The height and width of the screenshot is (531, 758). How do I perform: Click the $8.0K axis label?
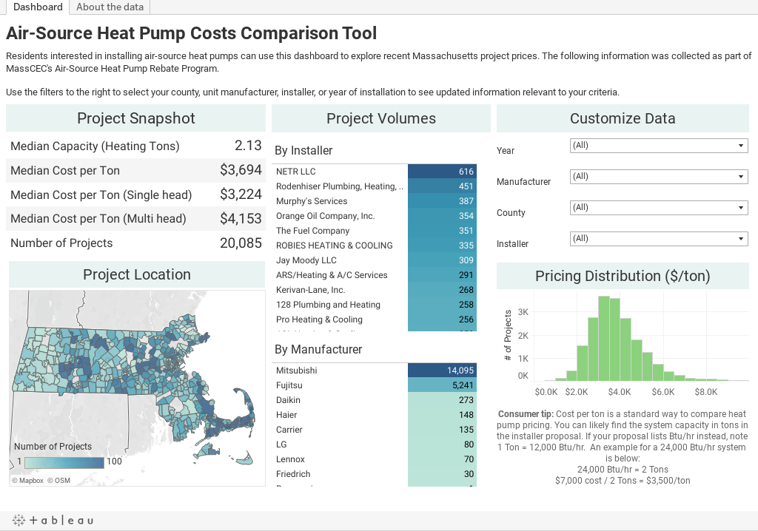tap(705, 392)
